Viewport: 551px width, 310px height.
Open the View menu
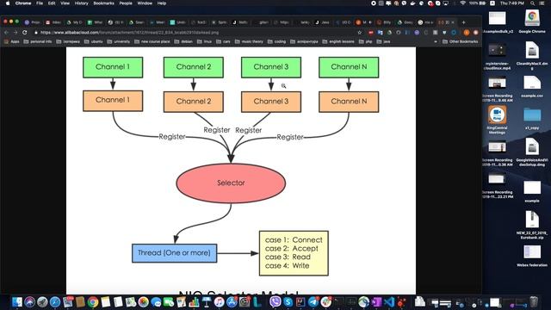pyautogui.click(x=65, y=3)
